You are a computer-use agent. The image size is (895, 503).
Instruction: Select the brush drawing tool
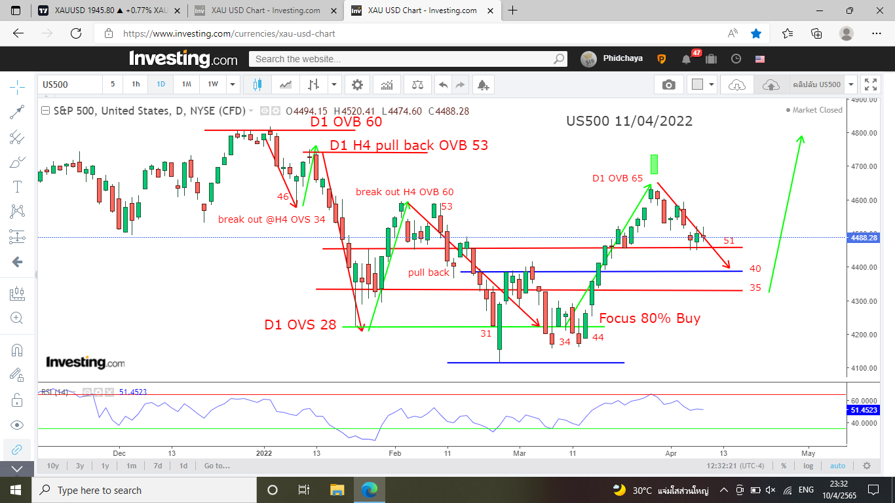point(18,162)
